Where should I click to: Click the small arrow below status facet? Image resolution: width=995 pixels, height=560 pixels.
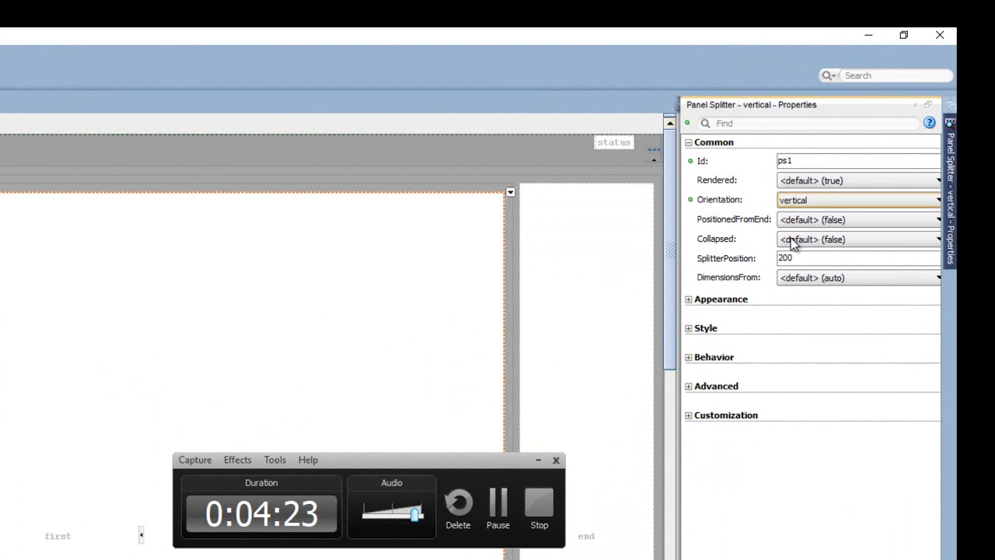[654, 159]
